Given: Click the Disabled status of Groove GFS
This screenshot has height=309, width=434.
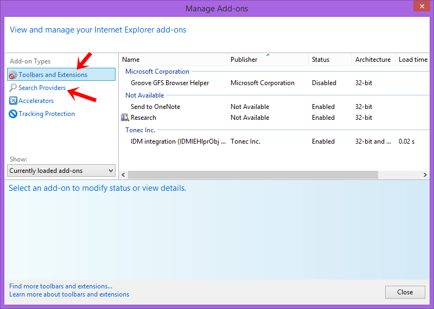Looking at the screenshot, I should [324, 83].
